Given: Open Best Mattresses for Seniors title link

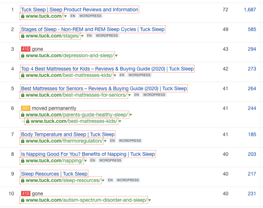Looking at the screenshot, I should (104, 89).
